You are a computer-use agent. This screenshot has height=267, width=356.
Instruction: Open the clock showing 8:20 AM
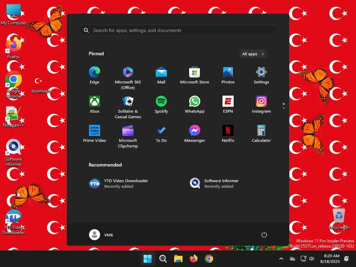330,259
